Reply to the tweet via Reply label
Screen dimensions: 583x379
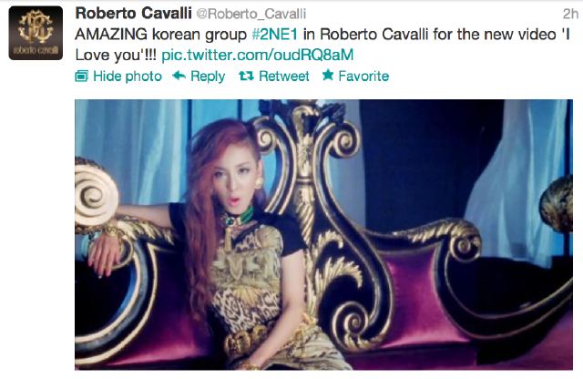208,77
